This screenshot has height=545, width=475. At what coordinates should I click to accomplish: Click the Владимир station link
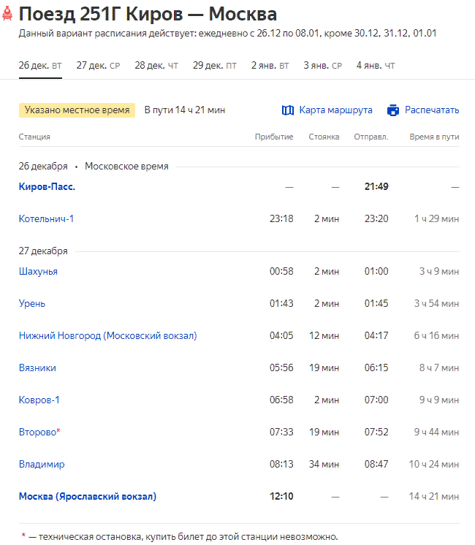[x=42, y=464]
